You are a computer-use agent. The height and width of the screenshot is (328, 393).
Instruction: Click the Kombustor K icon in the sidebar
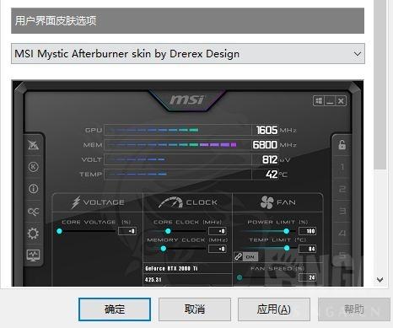click(33, 167)
